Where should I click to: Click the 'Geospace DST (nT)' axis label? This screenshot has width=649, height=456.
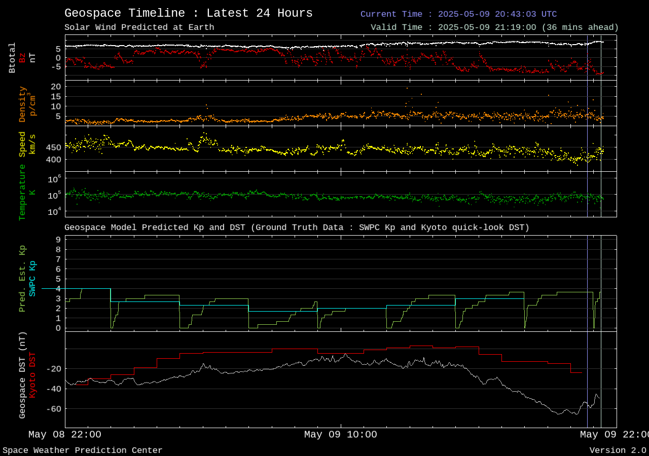coord(22,375)
